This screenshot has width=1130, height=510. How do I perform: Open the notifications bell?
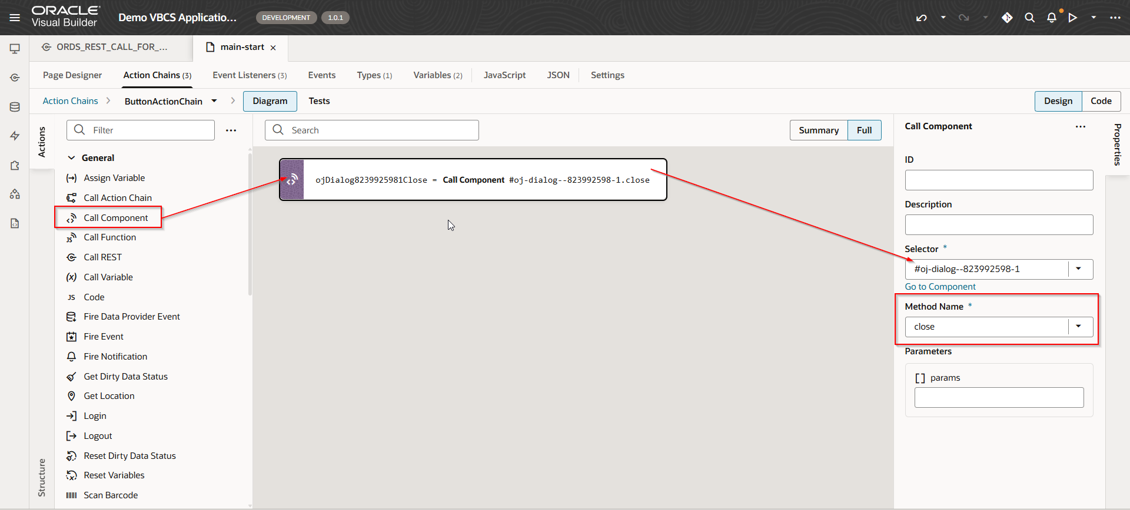(1052, 18)
